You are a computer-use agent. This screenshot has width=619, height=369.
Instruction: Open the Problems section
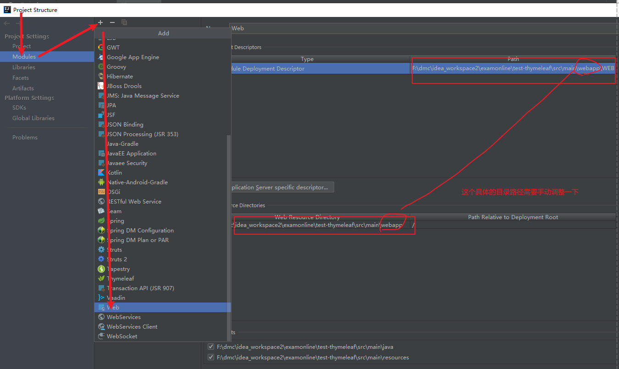pos(25,137)
